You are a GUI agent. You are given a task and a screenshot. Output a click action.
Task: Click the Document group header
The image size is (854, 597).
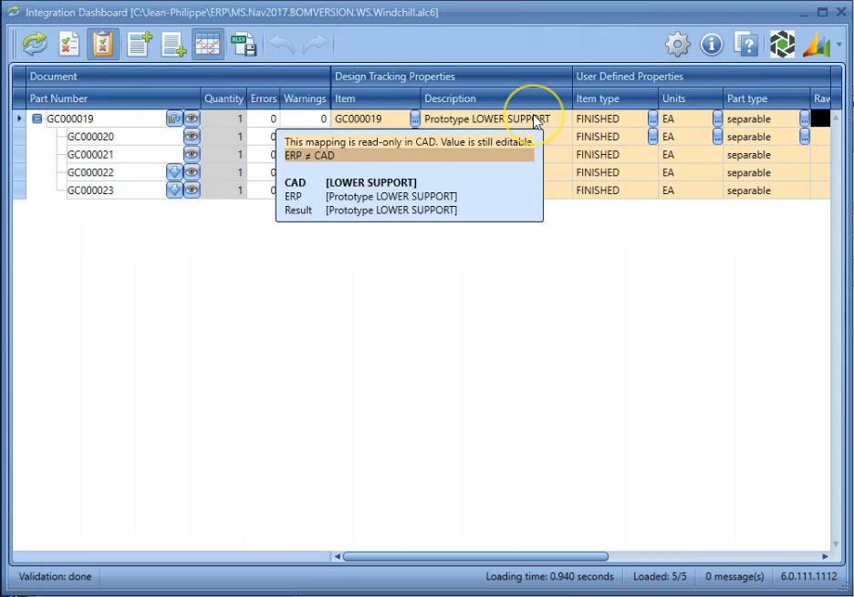coord(178,77)
